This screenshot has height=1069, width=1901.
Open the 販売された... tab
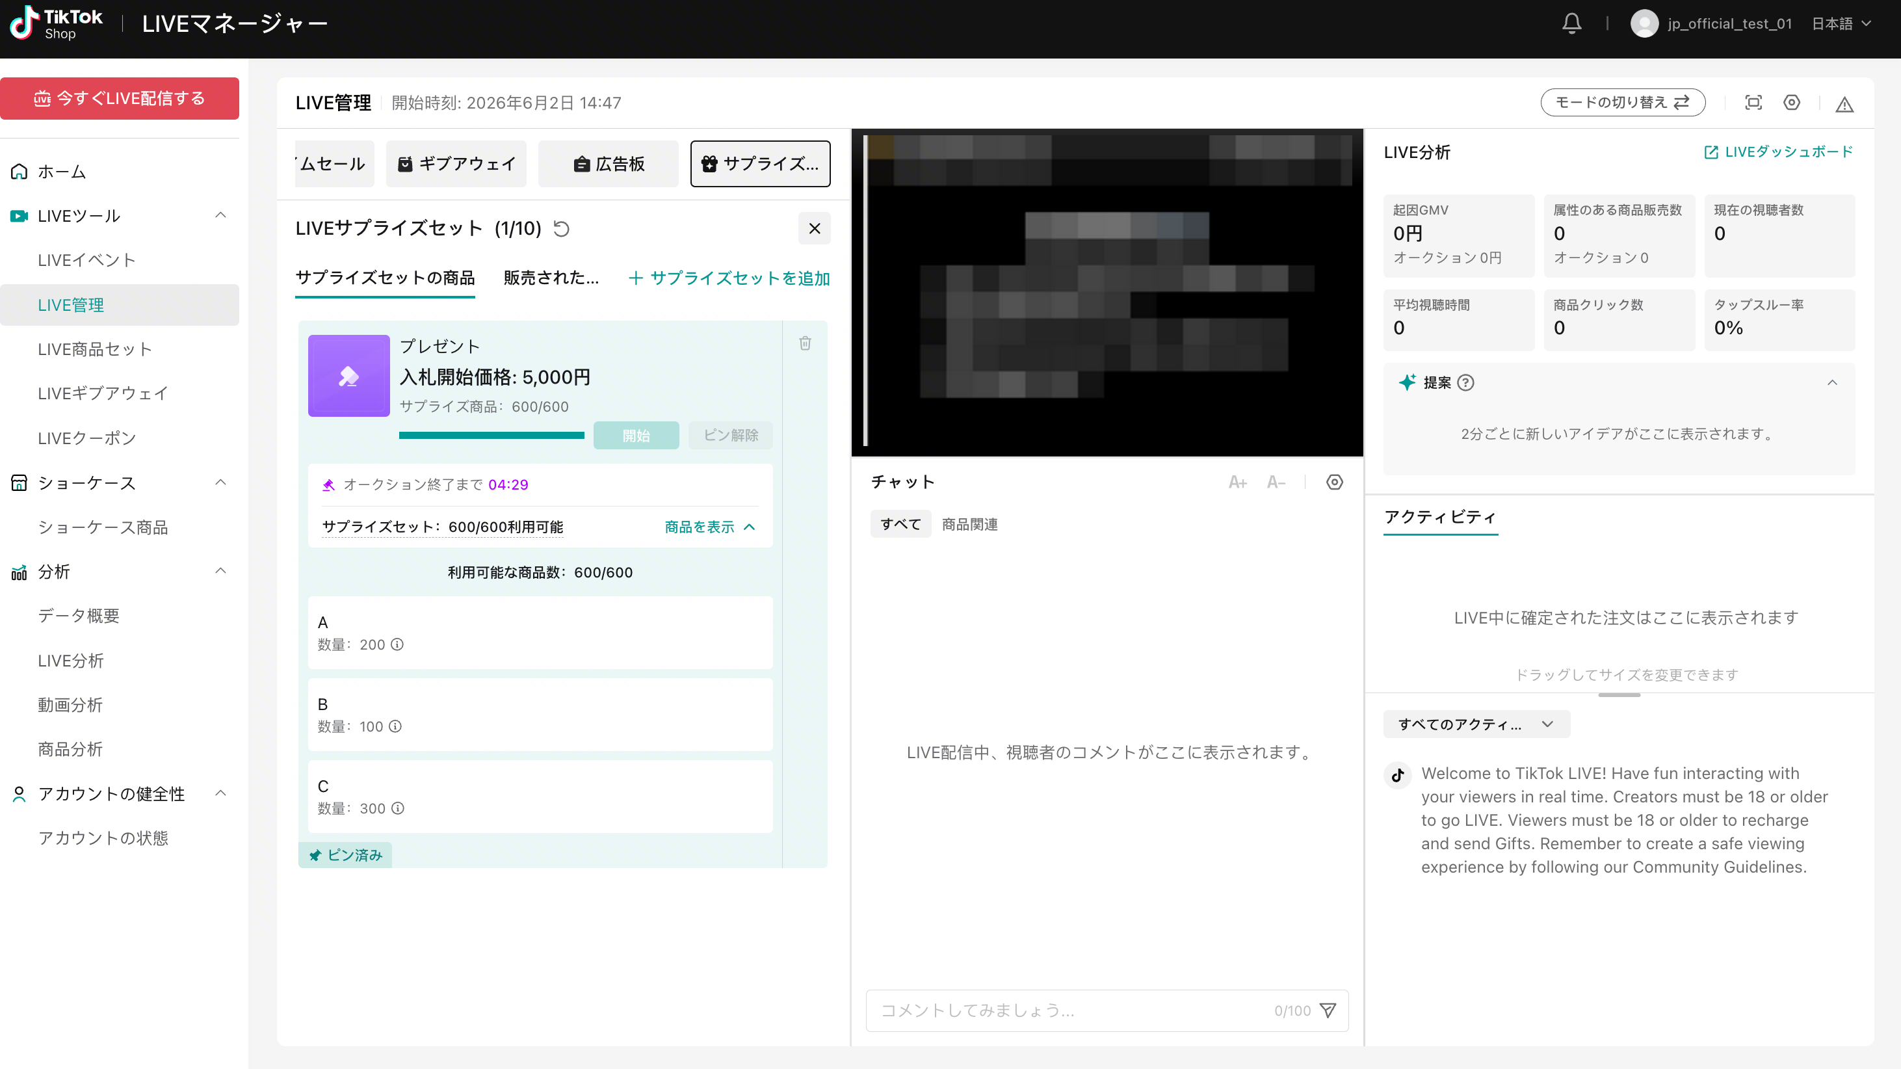pos(551,278)
